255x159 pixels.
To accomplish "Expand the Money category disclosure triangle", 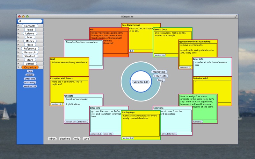I will coord(18,41).
